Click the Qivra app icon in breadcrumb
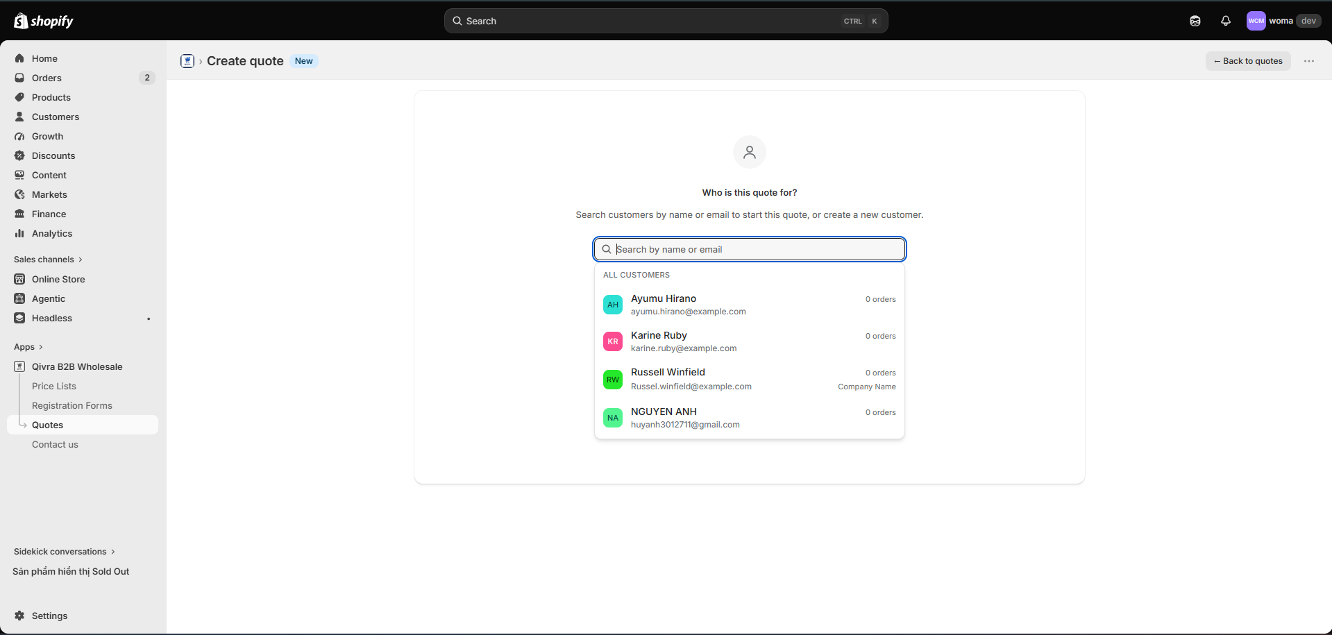This screenshot has width=1332, height=635. point(187,61)
